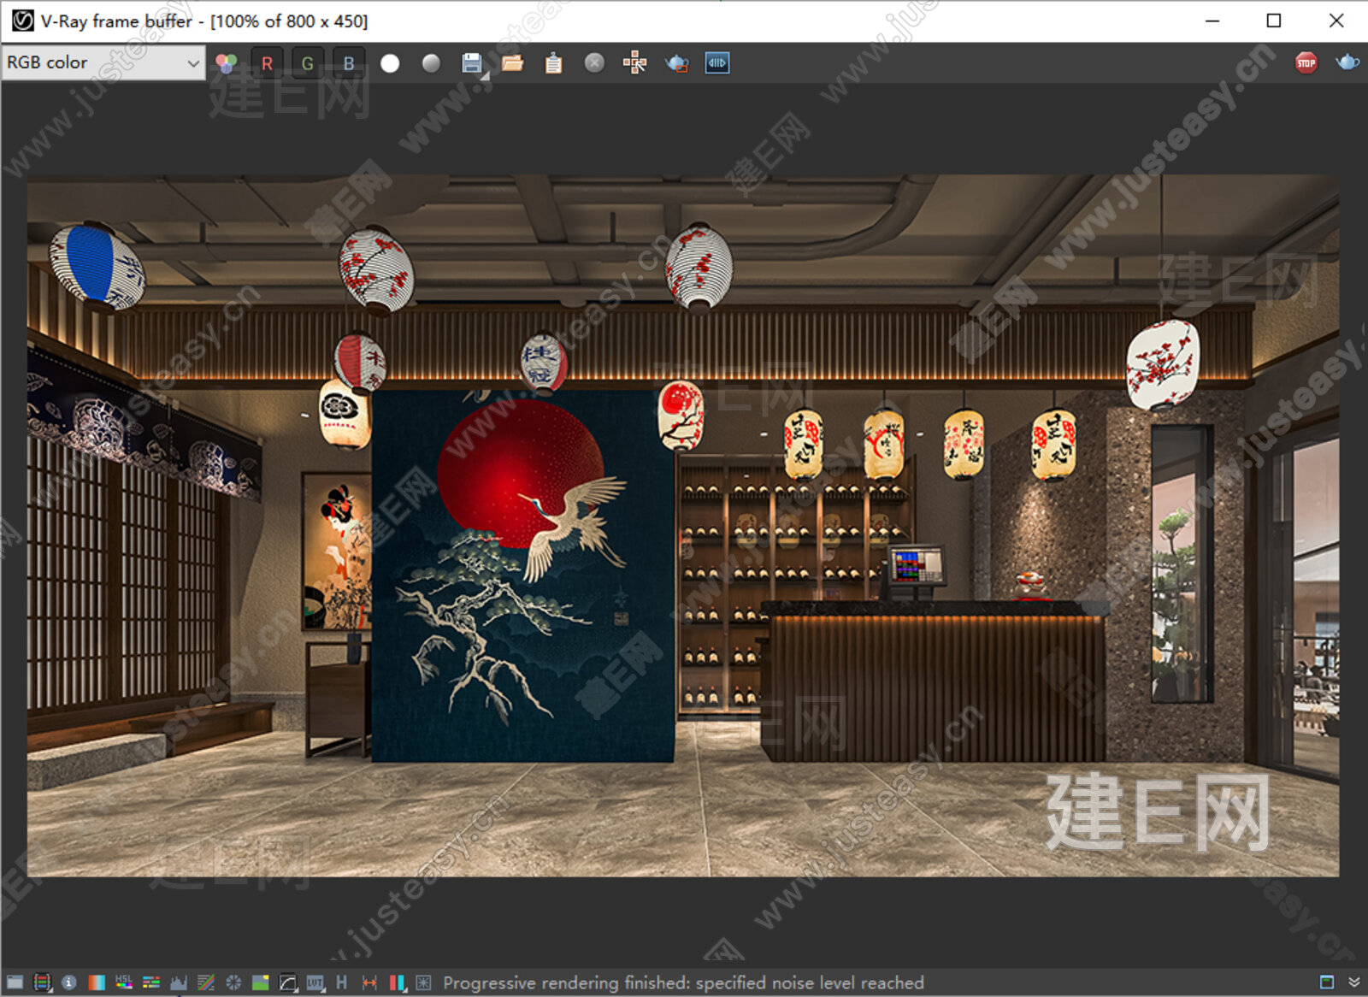Image resolution: width=1368 pixels, height=997 pixels.
Task: Click the small square icon at bottom right
Action: tap(1327, 982)
